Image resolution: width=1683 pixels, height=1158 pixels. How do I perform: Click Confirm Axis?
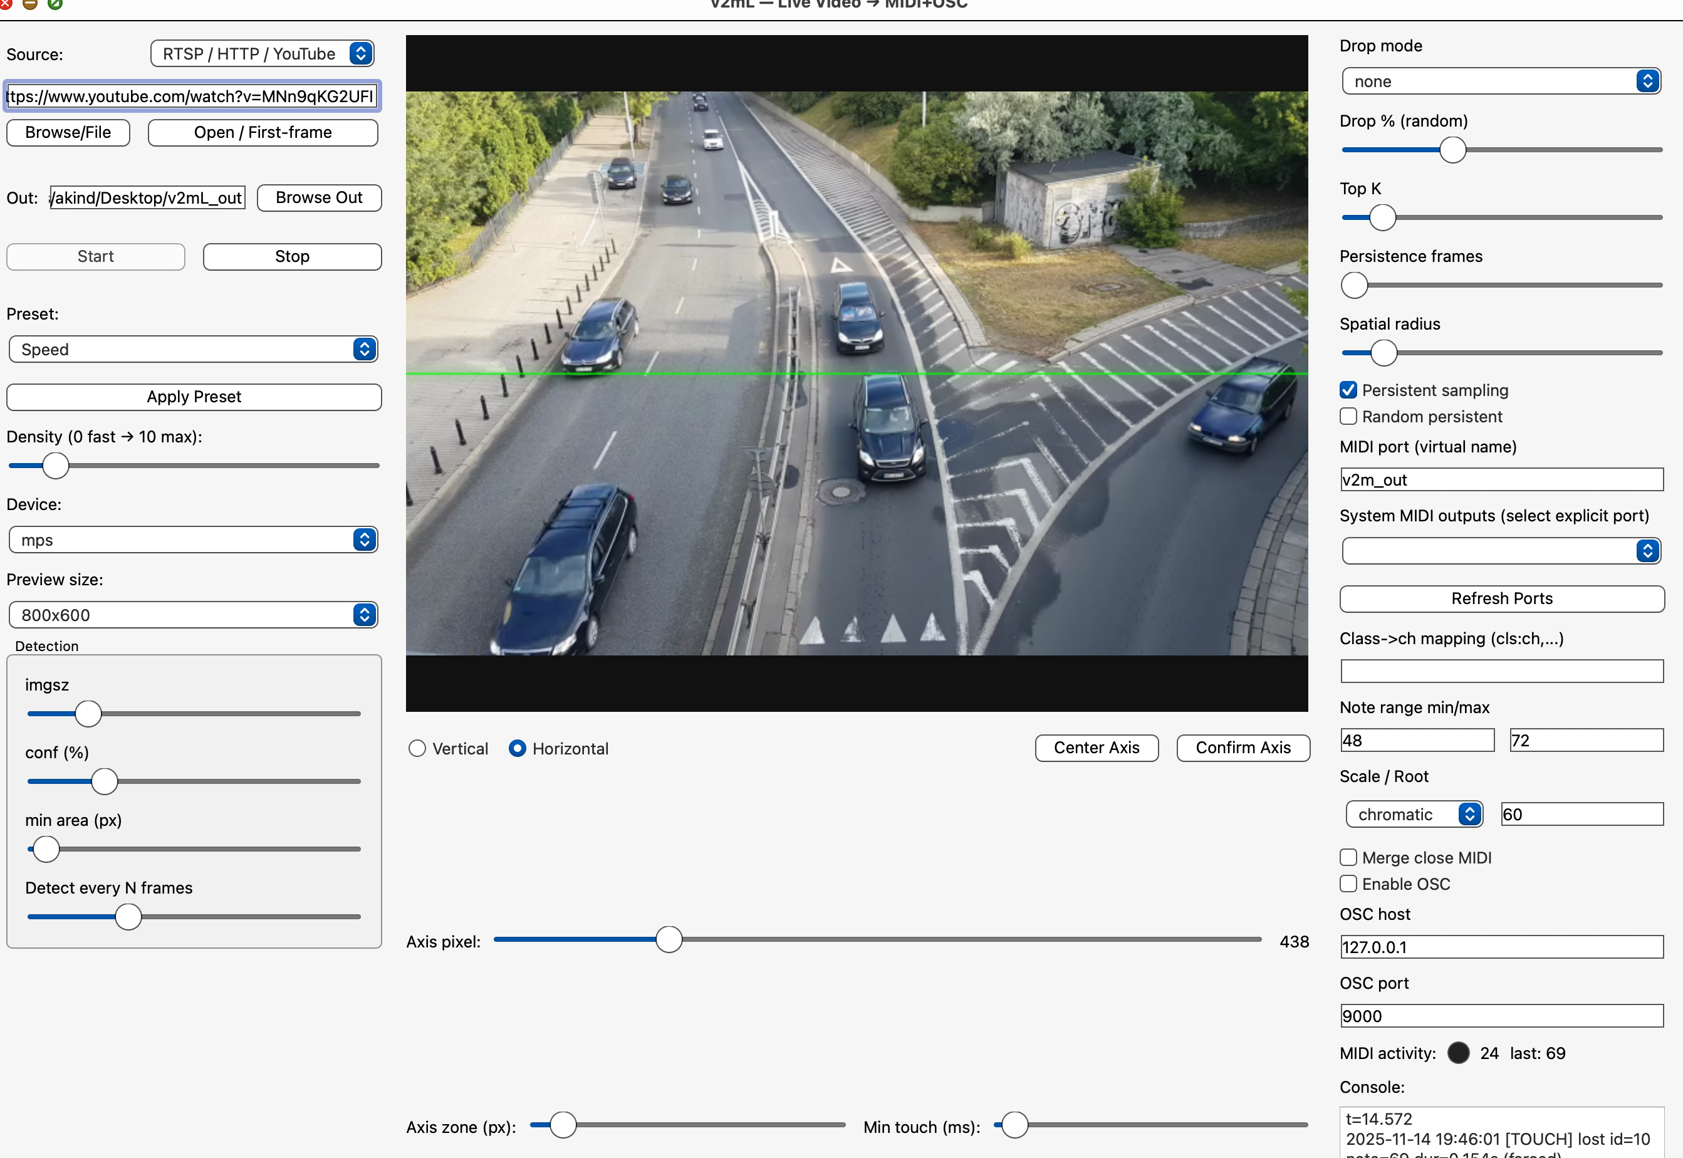1242,748
